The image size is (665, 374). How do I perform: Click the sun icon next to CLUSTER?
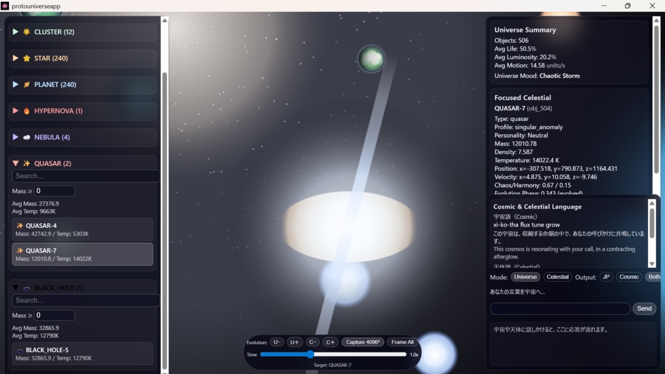click(25, 32)
